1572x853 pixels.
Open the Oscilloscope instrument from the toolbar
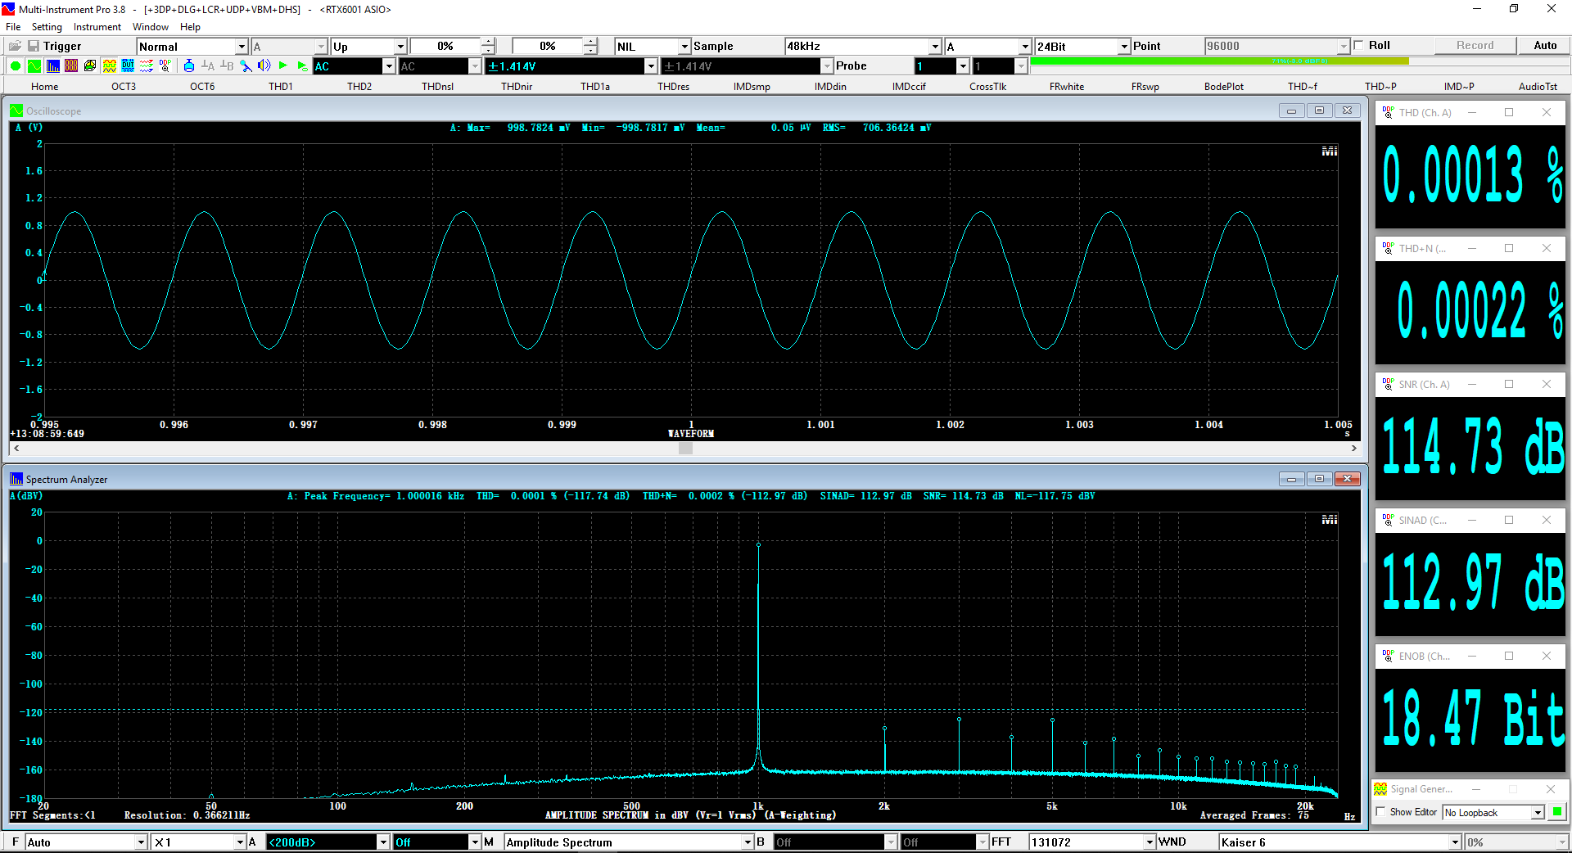(34, 66)
